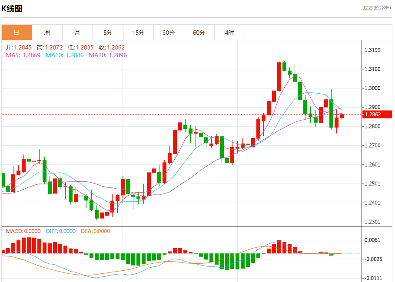Click the 1.2301 price axis label
Image resolution: width=395 pixels, height=282 pixels.
(372, 222)
